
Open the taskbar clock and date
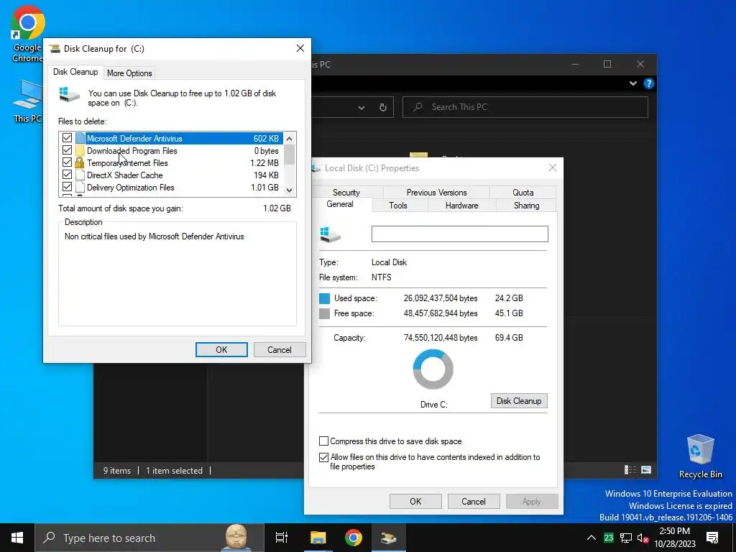(x=674, y=538)
